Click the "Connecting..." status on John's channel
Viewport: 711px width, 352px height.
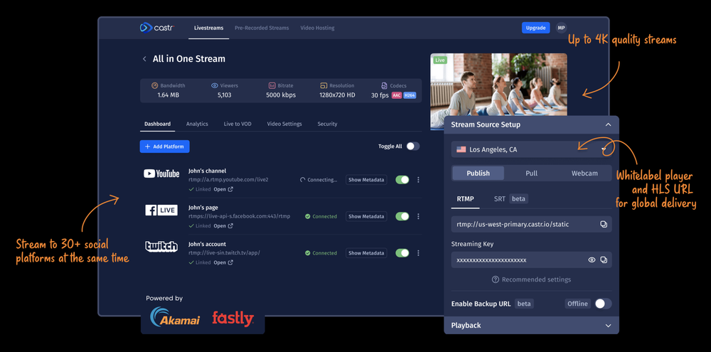[x=319, y=180]
